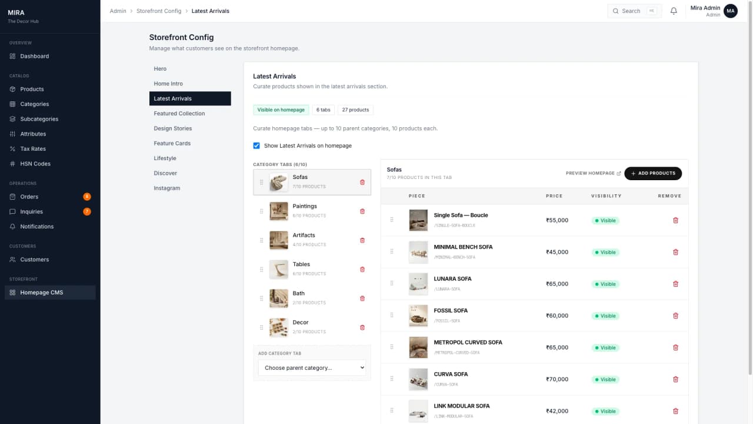Image resolution: width=753 pixels, height=424 pixels.
Task: Remove LINK MODULAR SOFA from tab
Action: pyautogui.click(x=675, y=411)
